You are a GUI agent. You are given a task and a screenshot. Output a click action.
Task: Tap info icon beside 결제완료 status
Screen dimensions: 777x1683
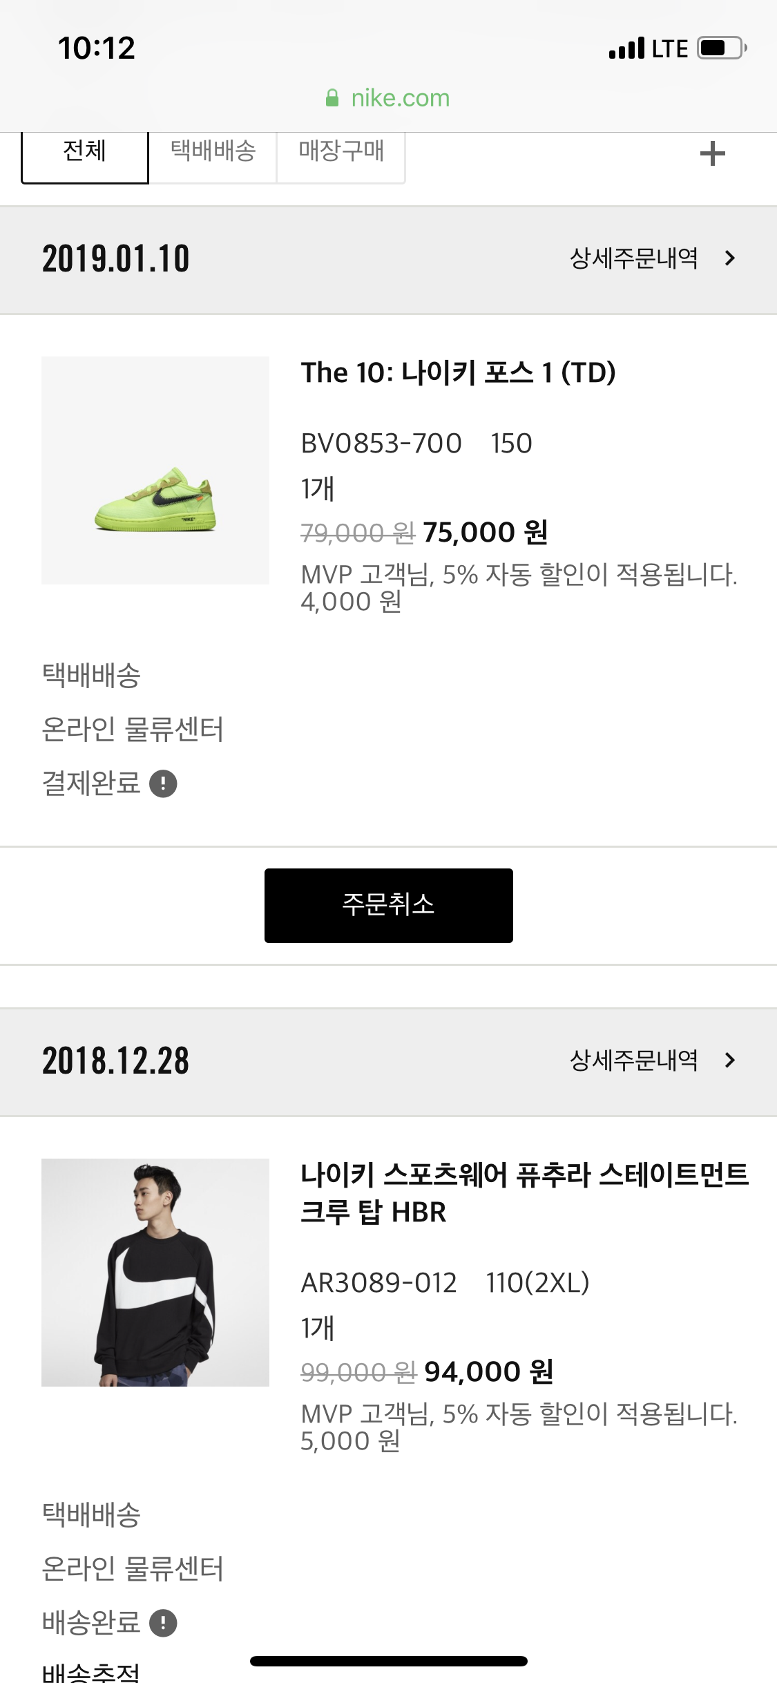(164, 783)
